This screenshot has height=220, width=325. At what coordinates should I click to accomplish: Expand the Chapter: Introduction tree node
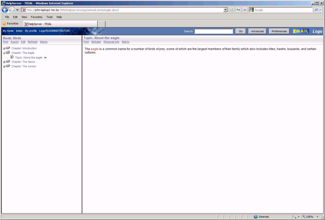pyautogui.click(x=4, y=48)
